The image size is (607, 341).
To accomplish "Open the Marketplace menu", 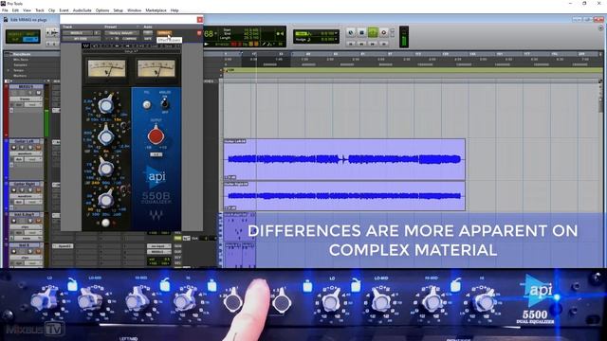I will pyautogui.click(x=156, y=10).
